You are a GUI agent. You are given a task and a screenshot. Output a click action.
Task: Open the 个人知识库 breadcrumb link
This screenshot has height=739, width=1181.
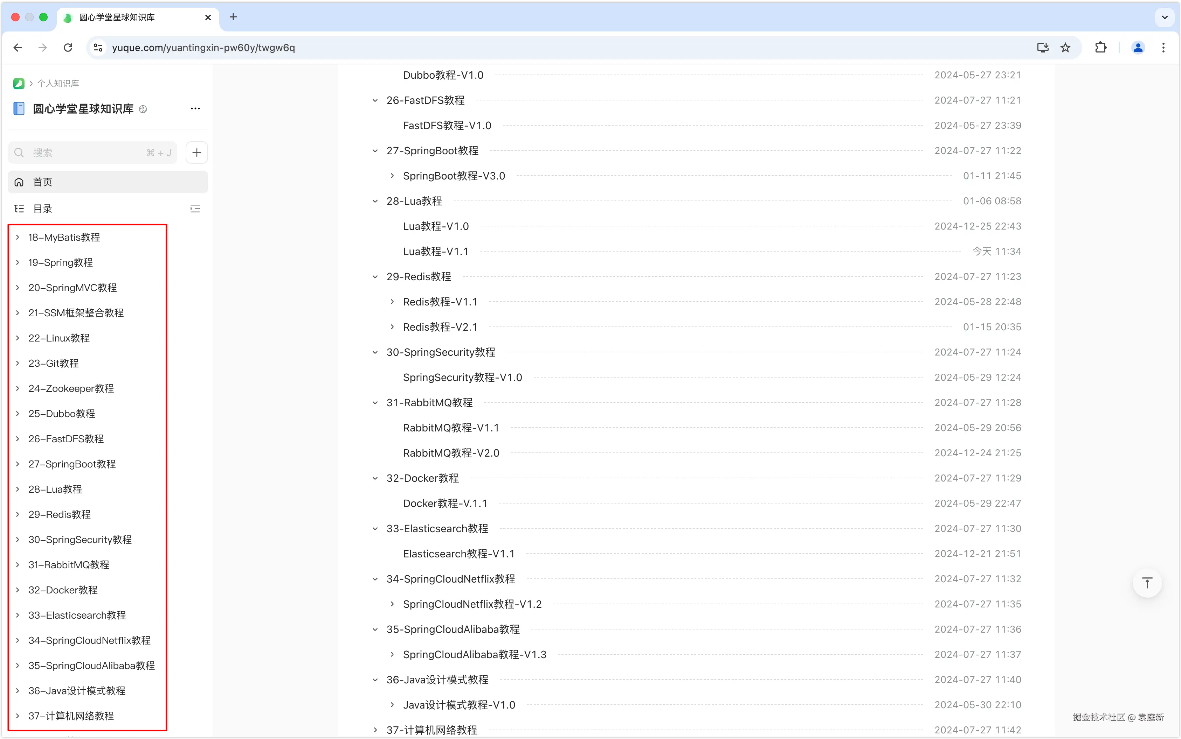(58, 84)
